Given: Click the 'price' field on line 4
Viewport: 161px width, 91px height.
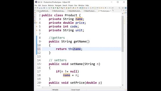Looking at the screenshot, I should [x=80, y=23].
